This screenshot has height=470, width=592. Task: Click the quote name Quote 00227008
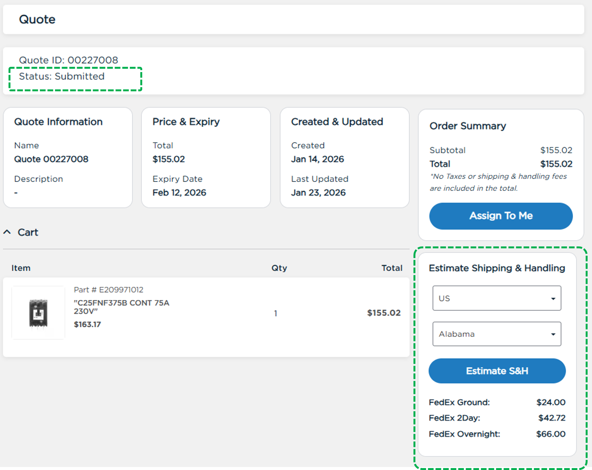click(51, 159)
